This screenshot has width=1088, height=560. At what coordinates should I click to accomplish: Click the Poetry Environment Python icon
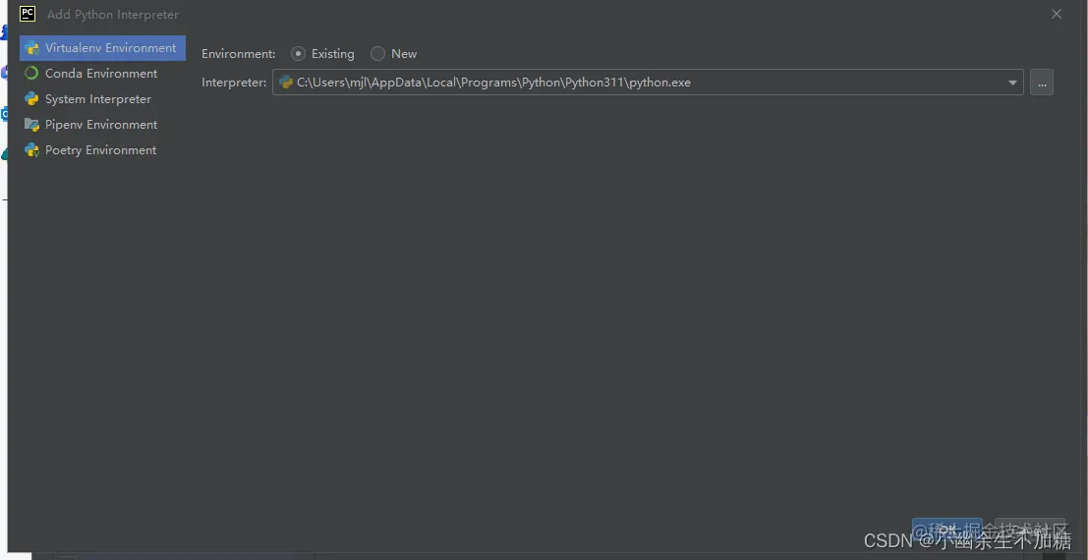pyautogui.click(x=31, y=150)
